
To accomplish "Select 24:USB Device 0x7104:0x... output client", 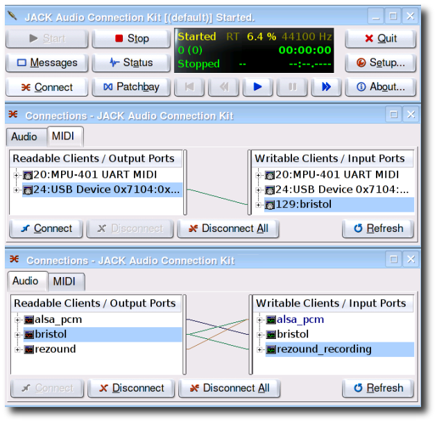I will coord(102,190).
